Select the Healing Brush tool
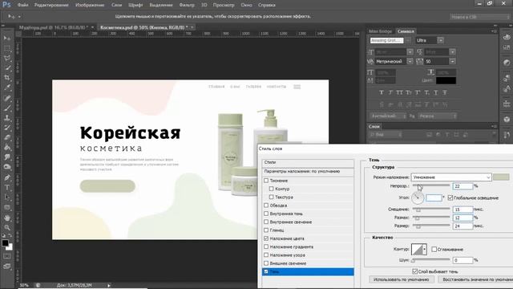513x289 pixels. tap(7, 98)
